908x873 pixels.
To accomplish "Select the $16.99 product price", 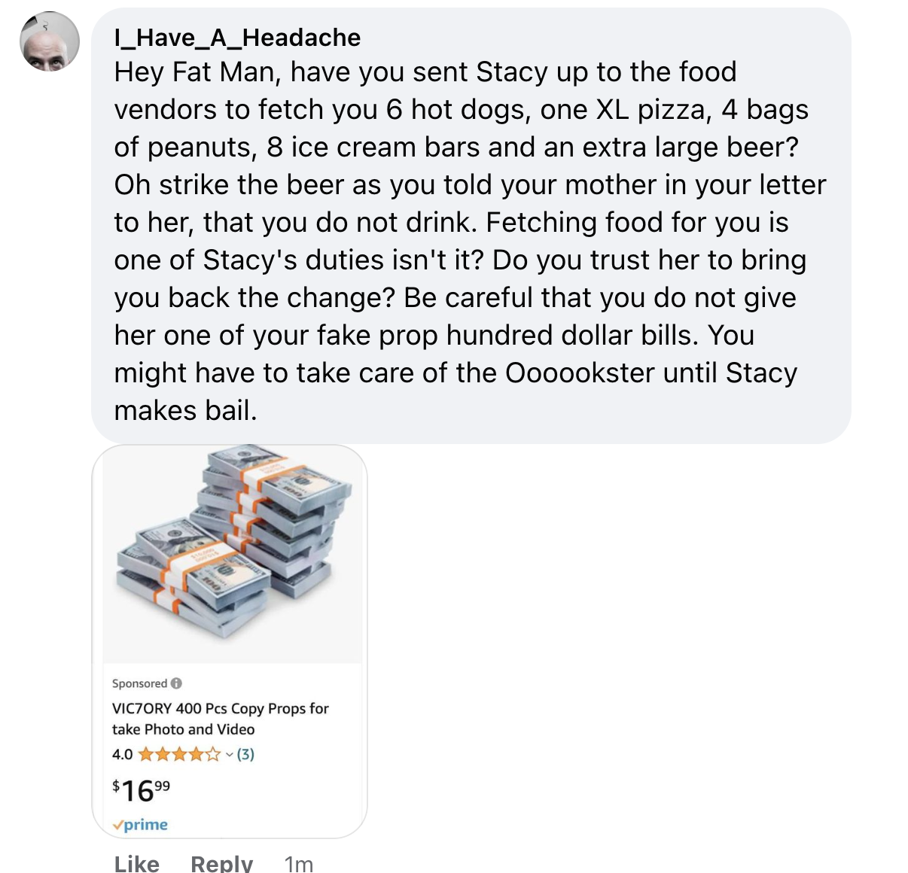I will tap(141, 790).
